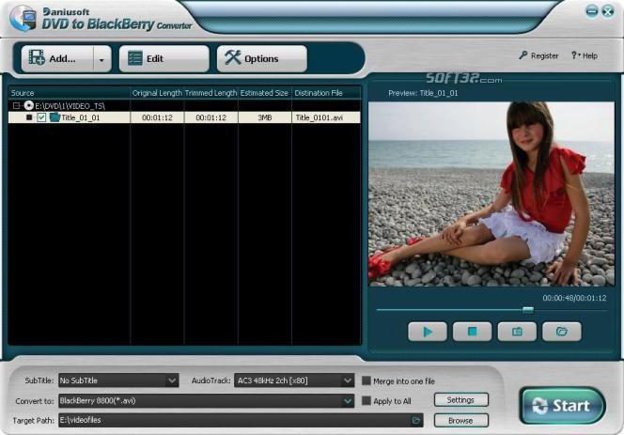Click the original length 00:01:12 cell

point(157,117)
